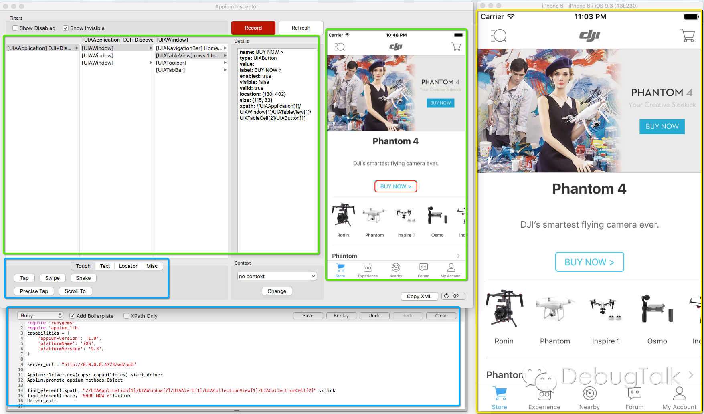This screenshot has height=414, width=704.
Task: Click the Clear button
Action: tap(441, 316)
